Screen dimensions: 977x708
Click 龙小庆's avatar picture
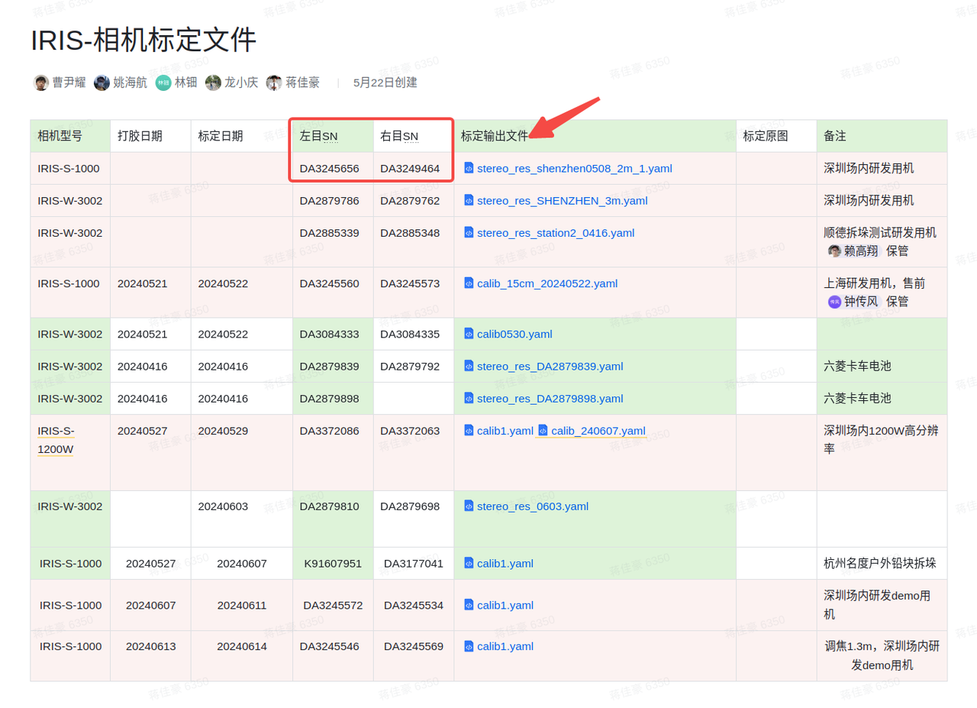coord(213,82)
